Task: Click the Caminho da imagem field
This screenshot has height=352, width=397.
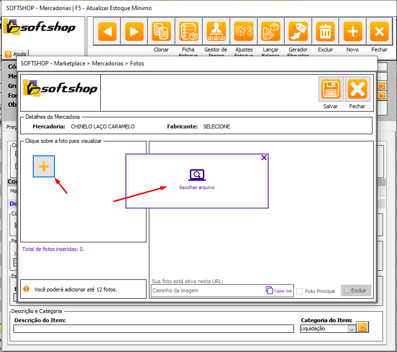Action: (x=207, y=290)
